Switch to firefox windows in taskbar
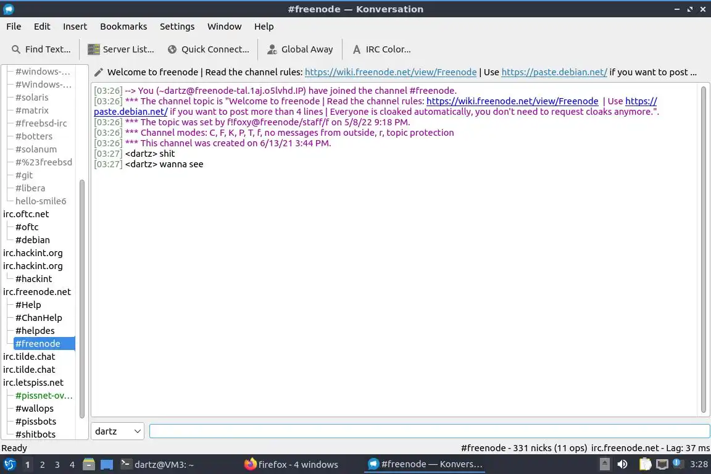This screenshot has height=474, width=711. click(x=291, y=465)
